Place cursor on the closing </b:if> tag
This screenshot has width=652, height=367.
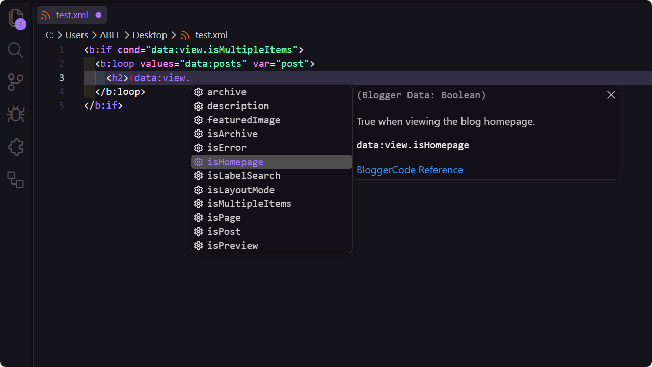click(103, 106)
